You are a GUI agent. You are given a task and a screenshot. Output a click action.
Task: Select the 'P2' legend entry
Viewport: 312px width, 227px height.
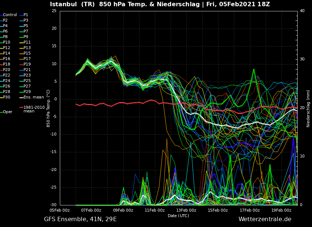pyautogui.click(x=4, y=20)
